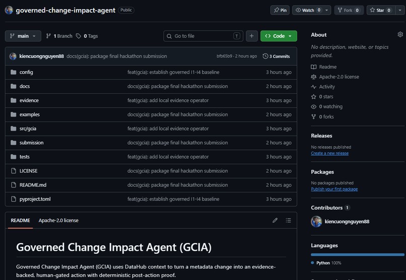Open the tests folder name
406x280 pixels.
pyautogui.click(x=24, y=156)
